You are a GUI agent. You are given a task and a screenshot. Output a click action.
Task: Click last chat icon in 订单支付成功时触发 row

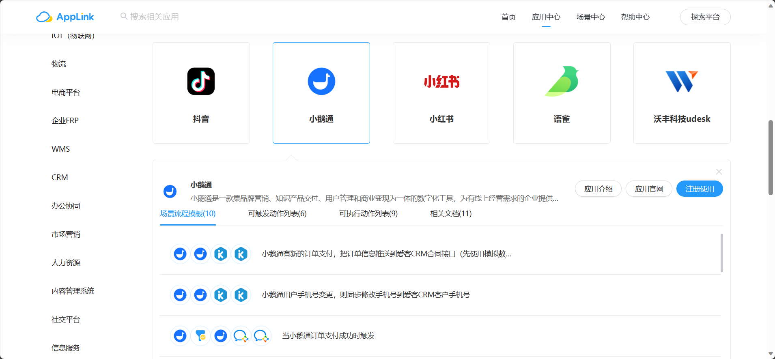coord(261,336)
